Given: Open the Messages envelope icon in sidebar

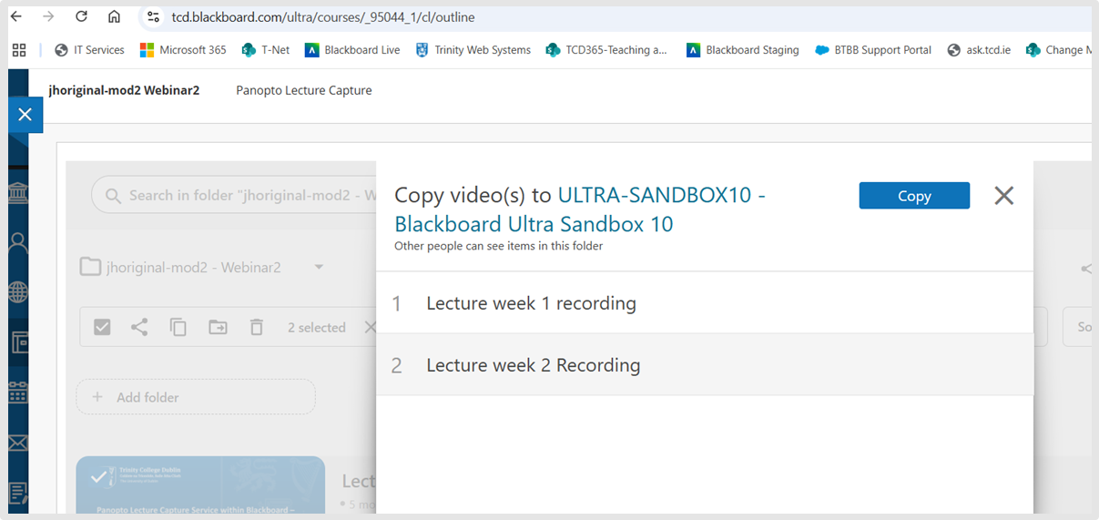Looking at the screenshot, I should [18, 443].
